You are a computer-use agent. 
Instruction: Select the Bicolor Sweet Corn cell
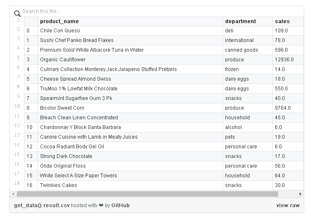click(130, 108)
